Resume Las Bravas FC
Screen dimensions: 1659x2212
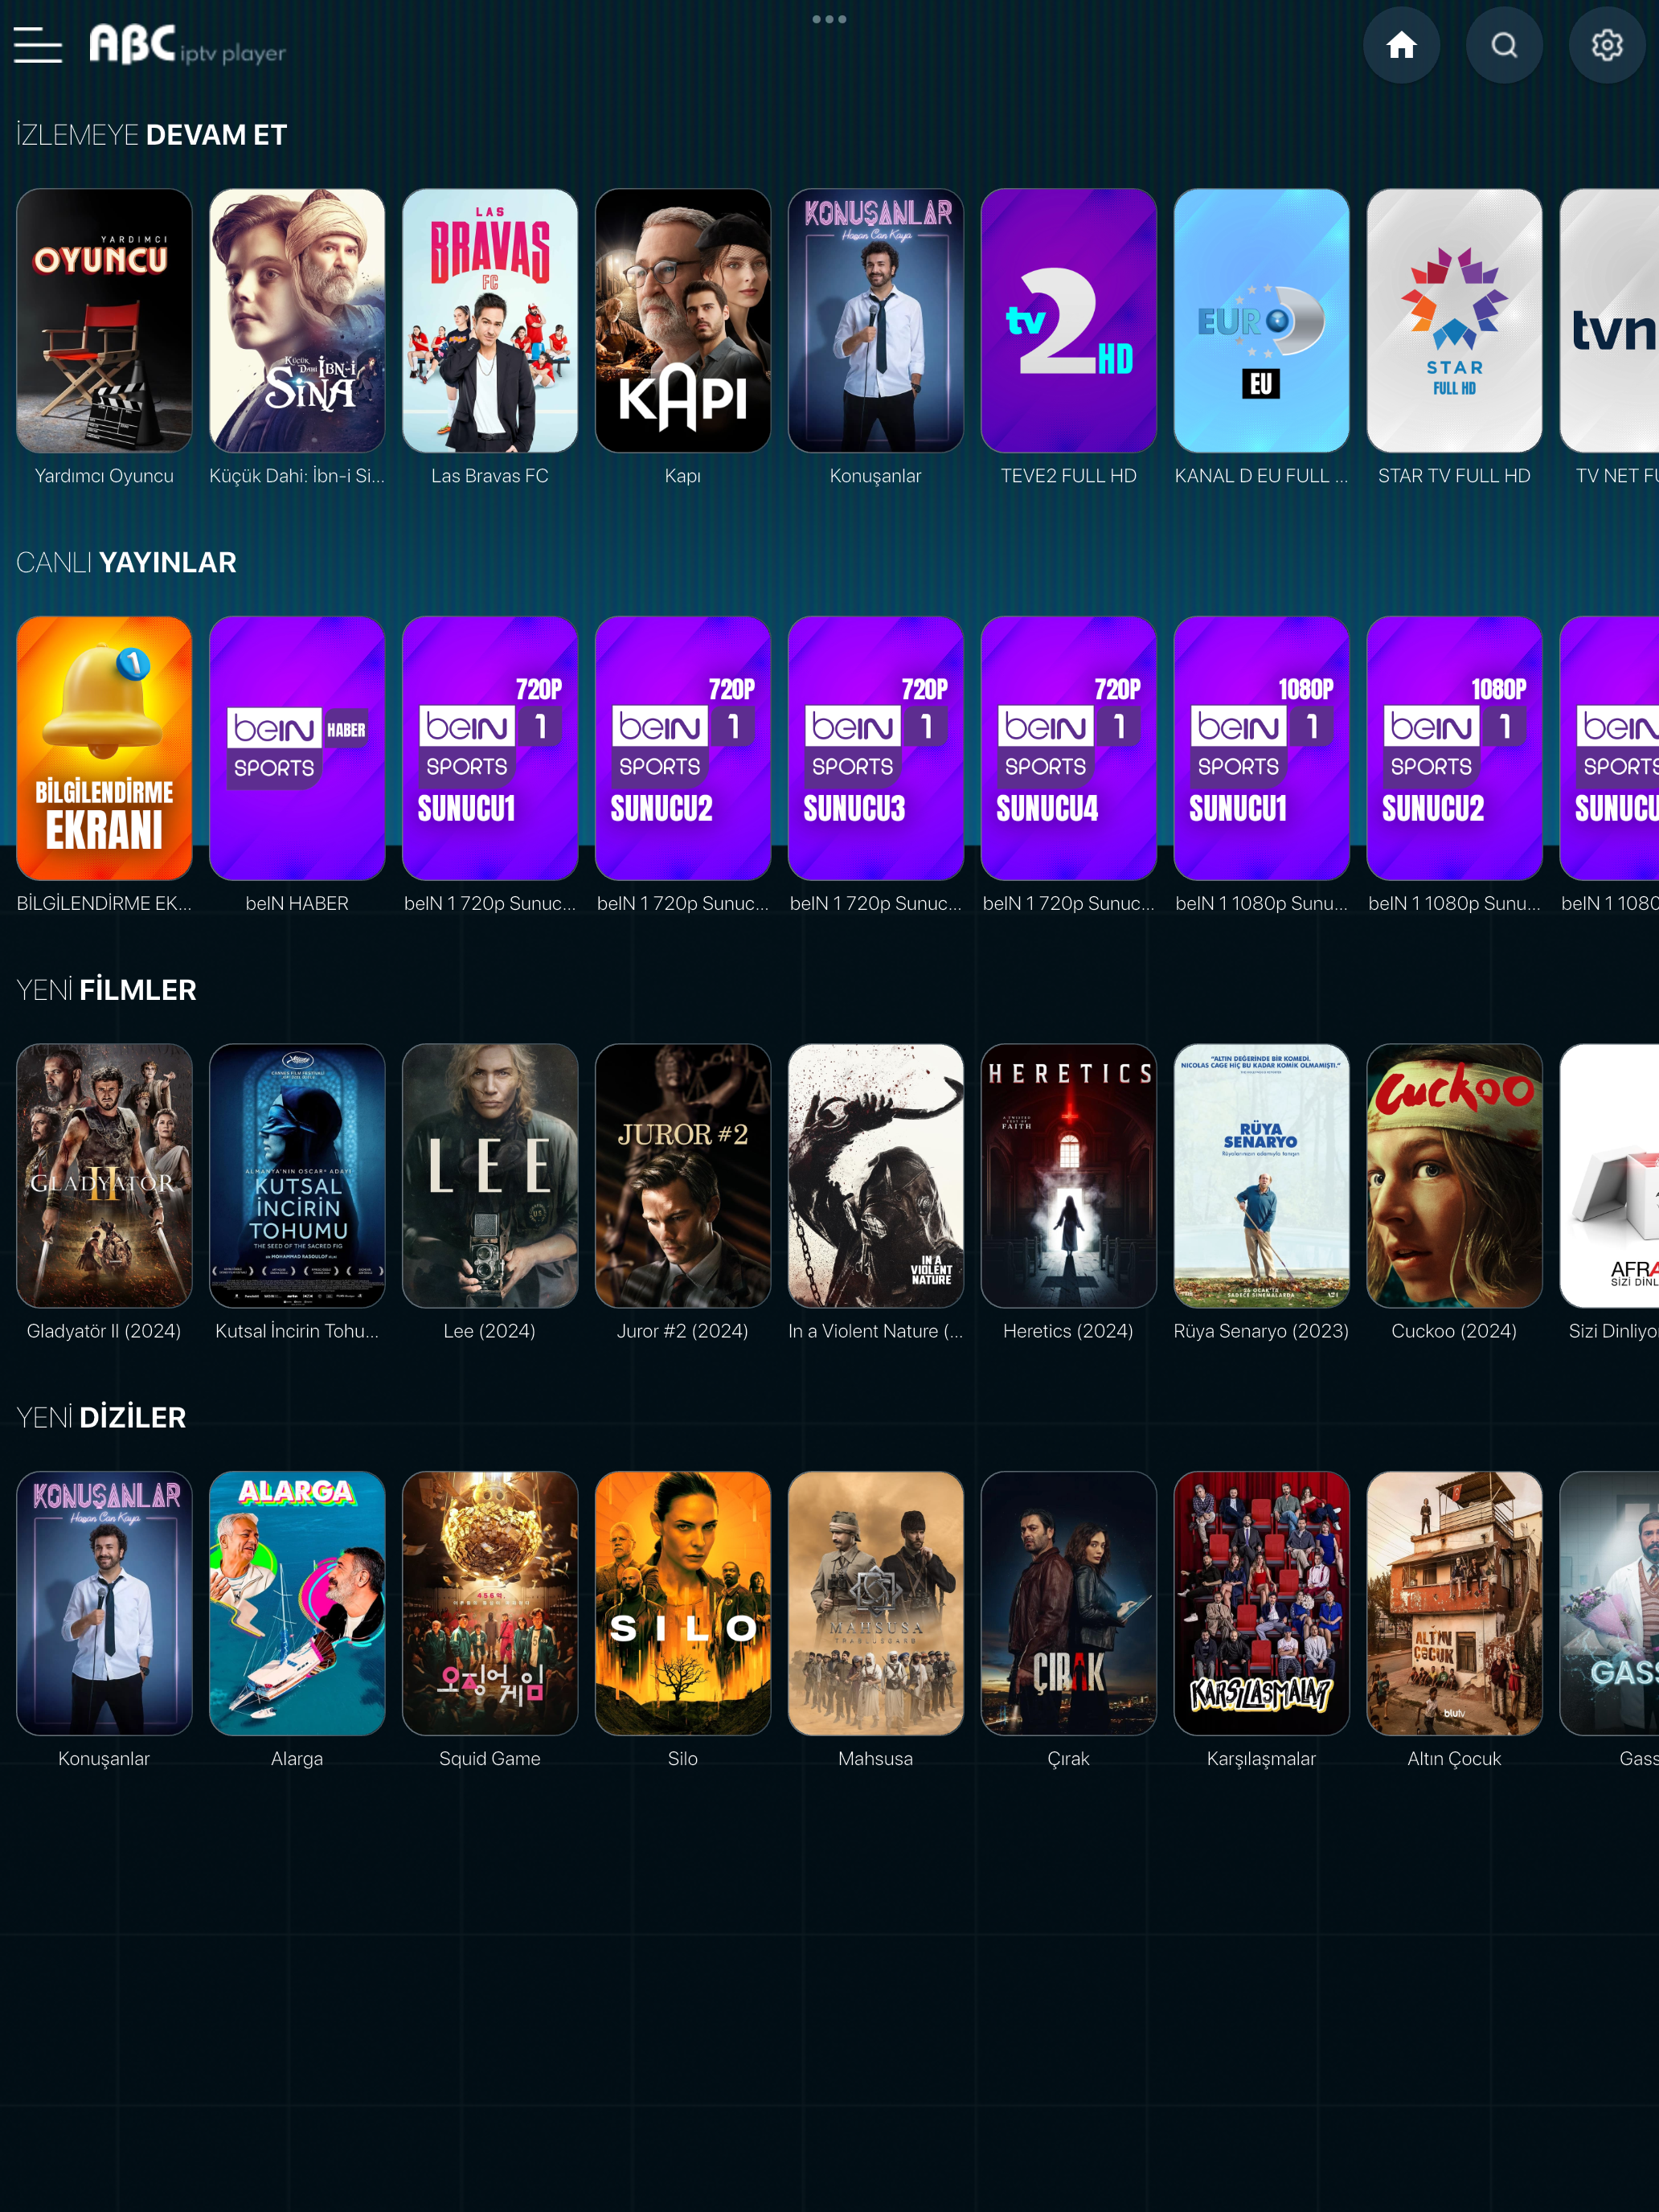490,320
